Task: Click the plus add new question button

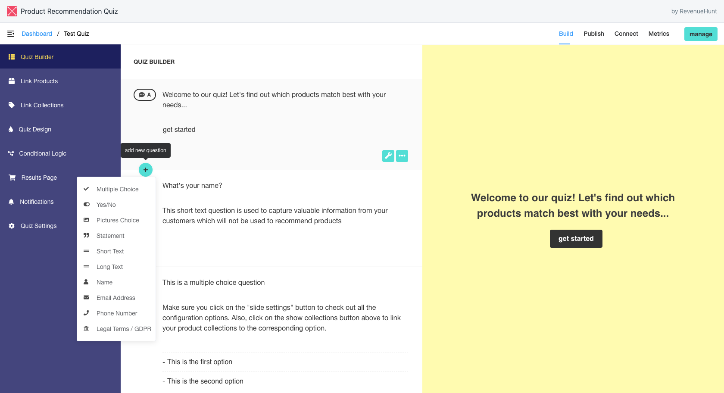Action: pos(146,170)
